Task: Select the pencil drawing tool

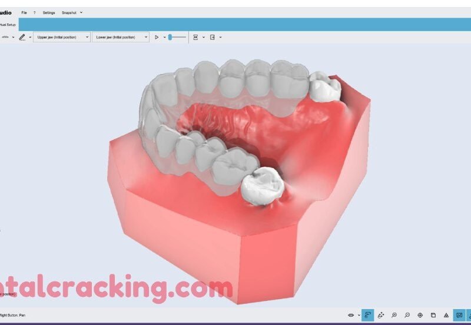Action: click(22, 37)
